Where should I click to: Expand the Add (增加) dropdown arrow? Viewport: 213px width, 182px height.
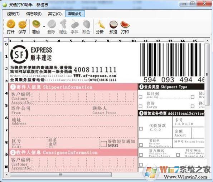pyautogui.click(x=44, y=26)
